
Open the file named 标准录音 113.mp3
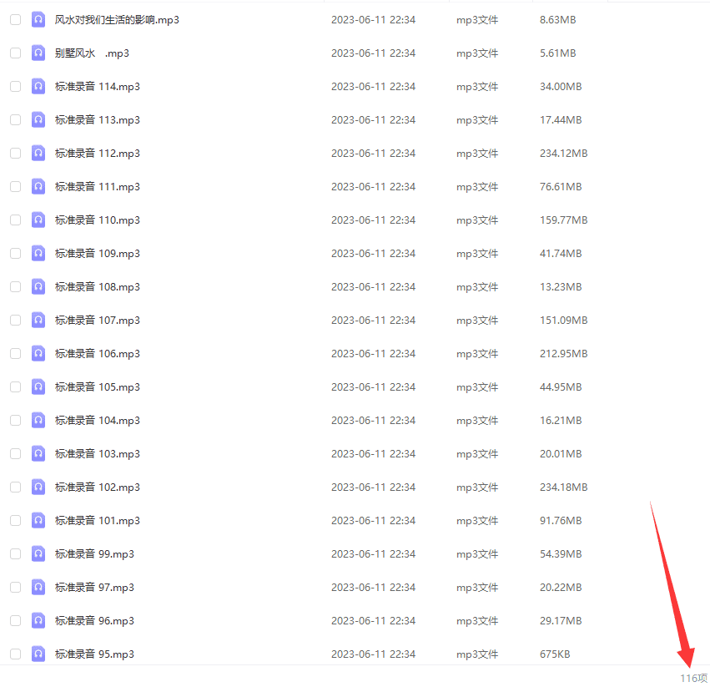click(98, 120)
